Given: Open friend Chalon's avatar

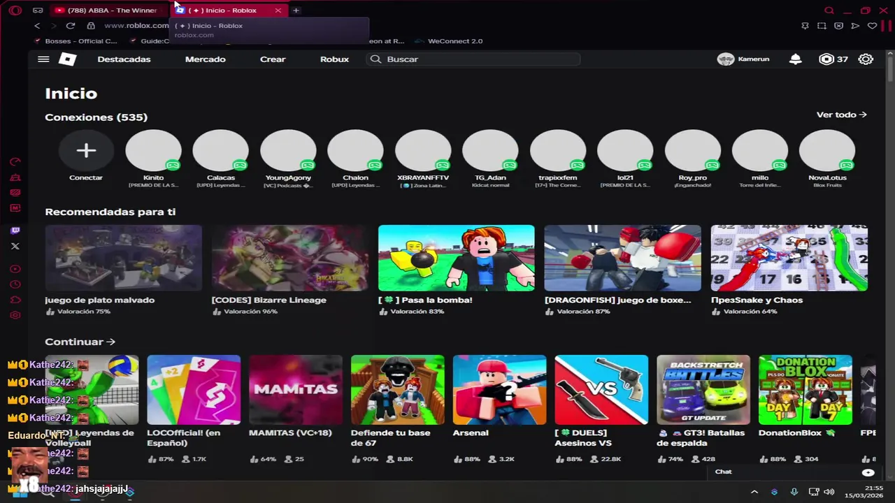Looking at the screenshot, I should (355, 150).
